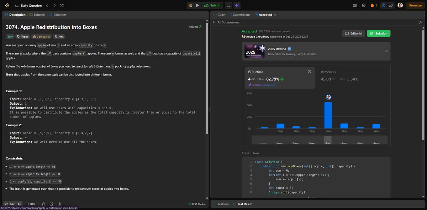Click Anurag Choudhary username link
427x210 pixels.
point(259,37)
